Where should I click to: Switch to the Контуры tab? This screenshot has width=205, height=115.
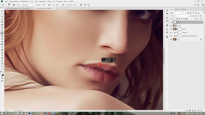pos(183,10)
